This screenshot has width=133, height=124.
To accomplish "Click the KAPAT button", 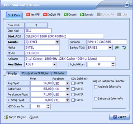I will (119, 117).
